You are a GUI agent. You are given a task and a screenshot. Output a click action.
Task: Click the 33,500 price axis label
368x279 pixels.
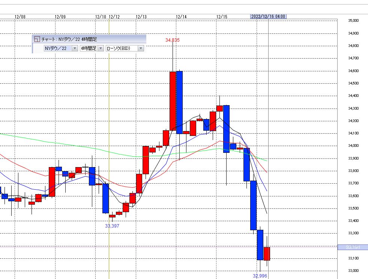(x=353, y=208)
